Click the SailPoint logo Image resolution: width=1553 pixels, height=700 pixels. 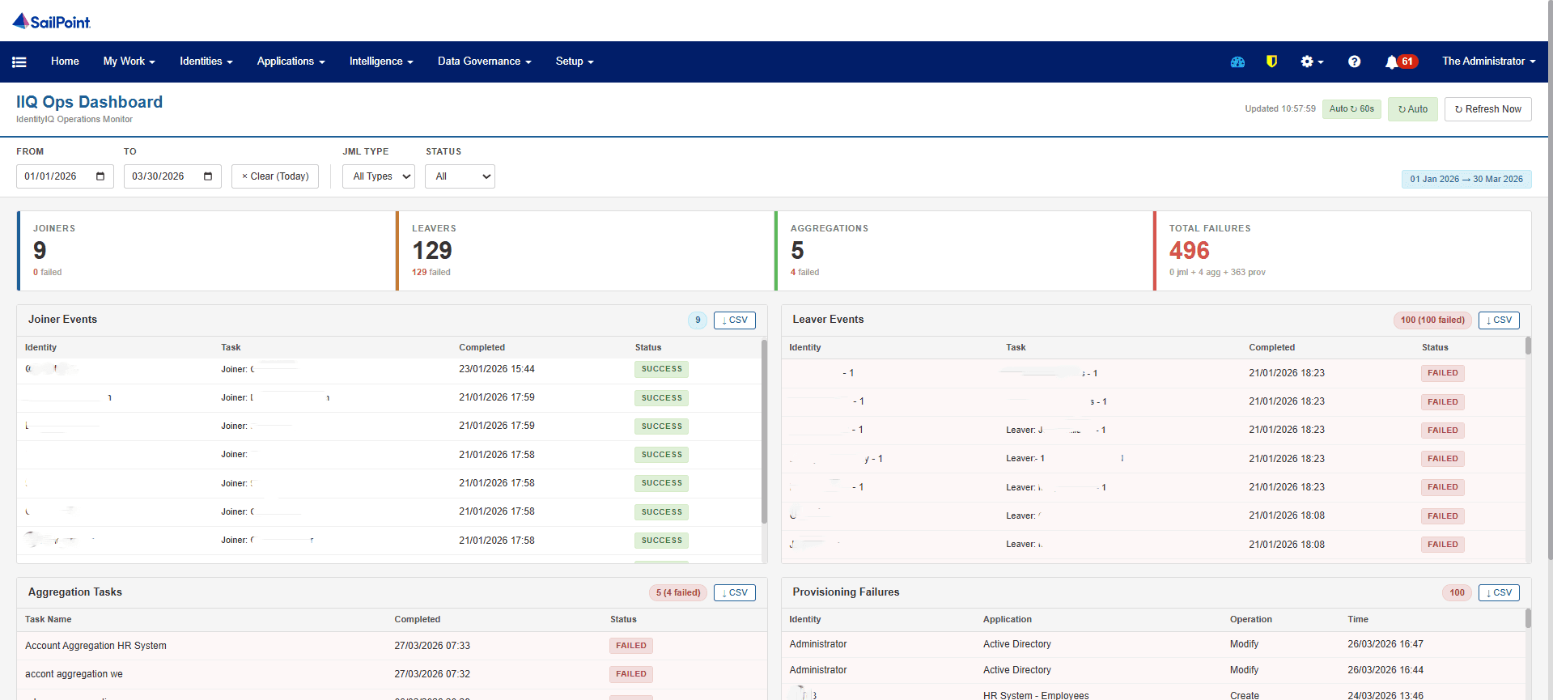pos(52,22)
